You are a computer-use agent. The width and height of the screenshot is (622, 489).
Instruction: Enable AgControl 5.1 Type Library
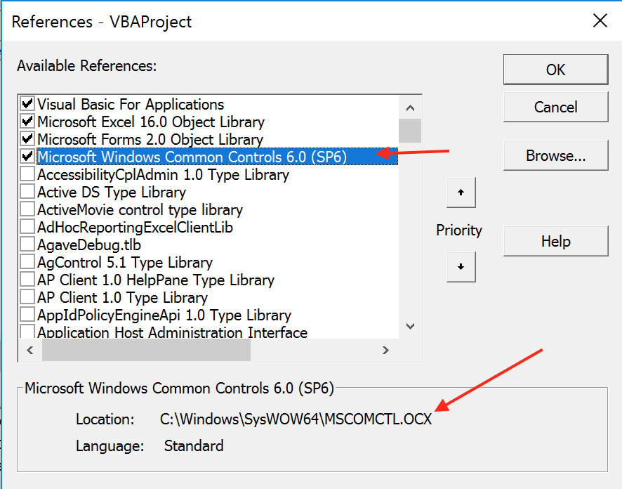point(27,262)
